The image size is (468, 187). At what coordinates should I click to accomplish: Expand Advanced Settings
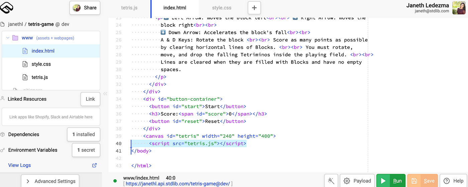tap(50, 181)
